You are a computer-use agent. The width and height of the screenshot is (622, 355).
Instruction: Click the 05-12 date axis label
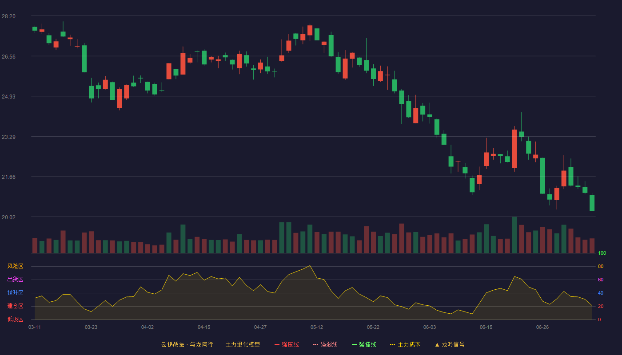pos(317,327)
